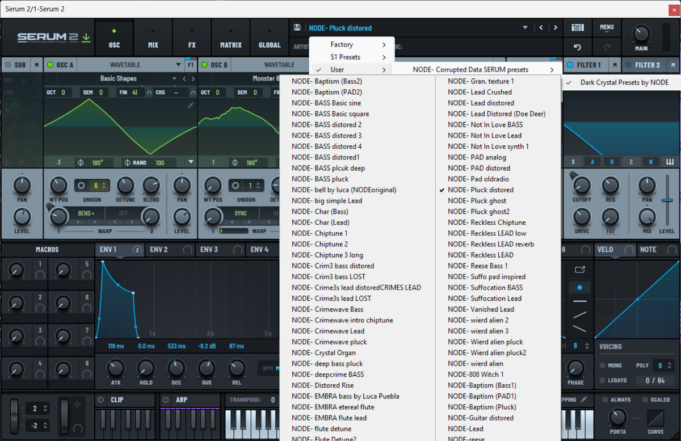Open OSC B unison settings gear icon
681x441 pixels.
236,186
